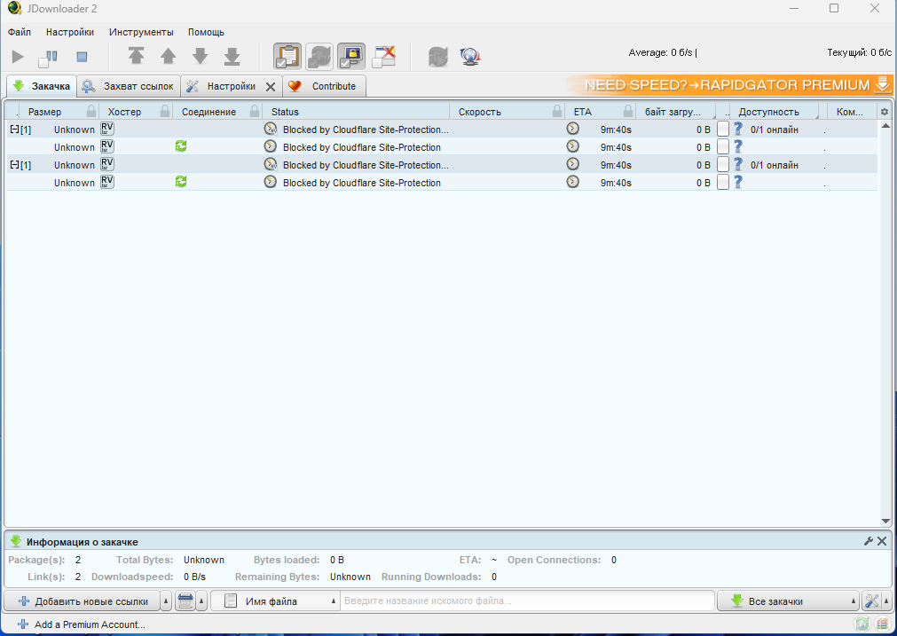Viewport: 897px width, 636px height.
Task: Toggle lock on Соединение column
Action: point(256,112)
